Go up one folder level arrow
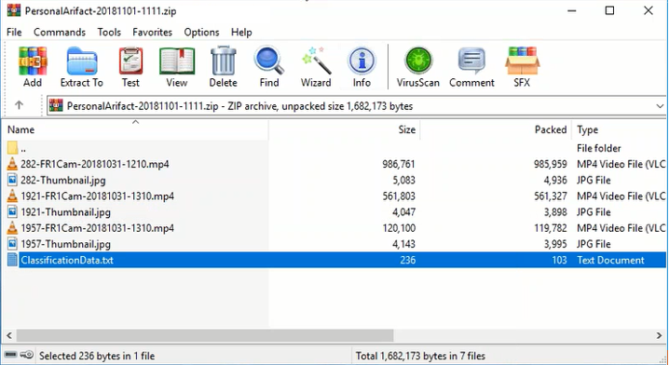The image size is (669, 365). 19,105
